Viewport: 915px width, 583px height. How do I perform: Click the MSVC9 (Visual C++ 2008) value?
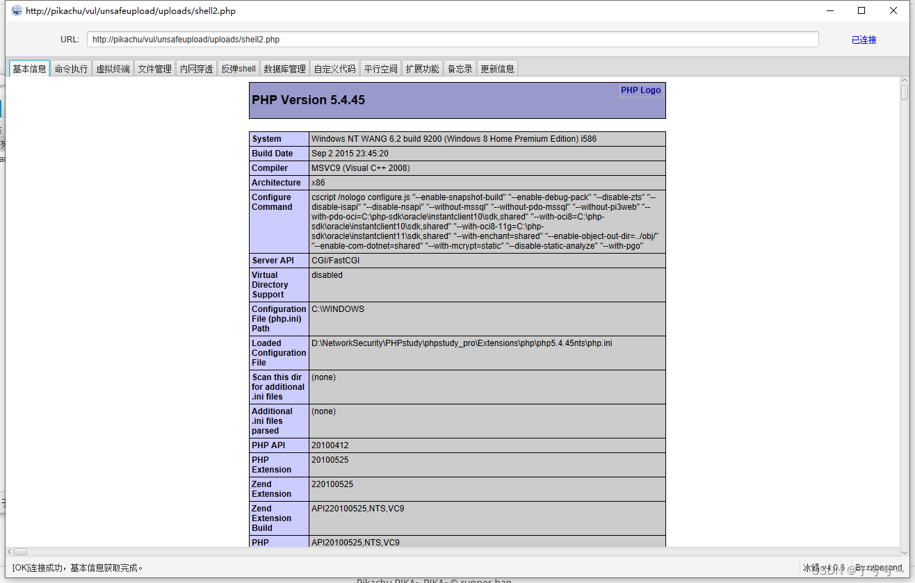[361, 168]
